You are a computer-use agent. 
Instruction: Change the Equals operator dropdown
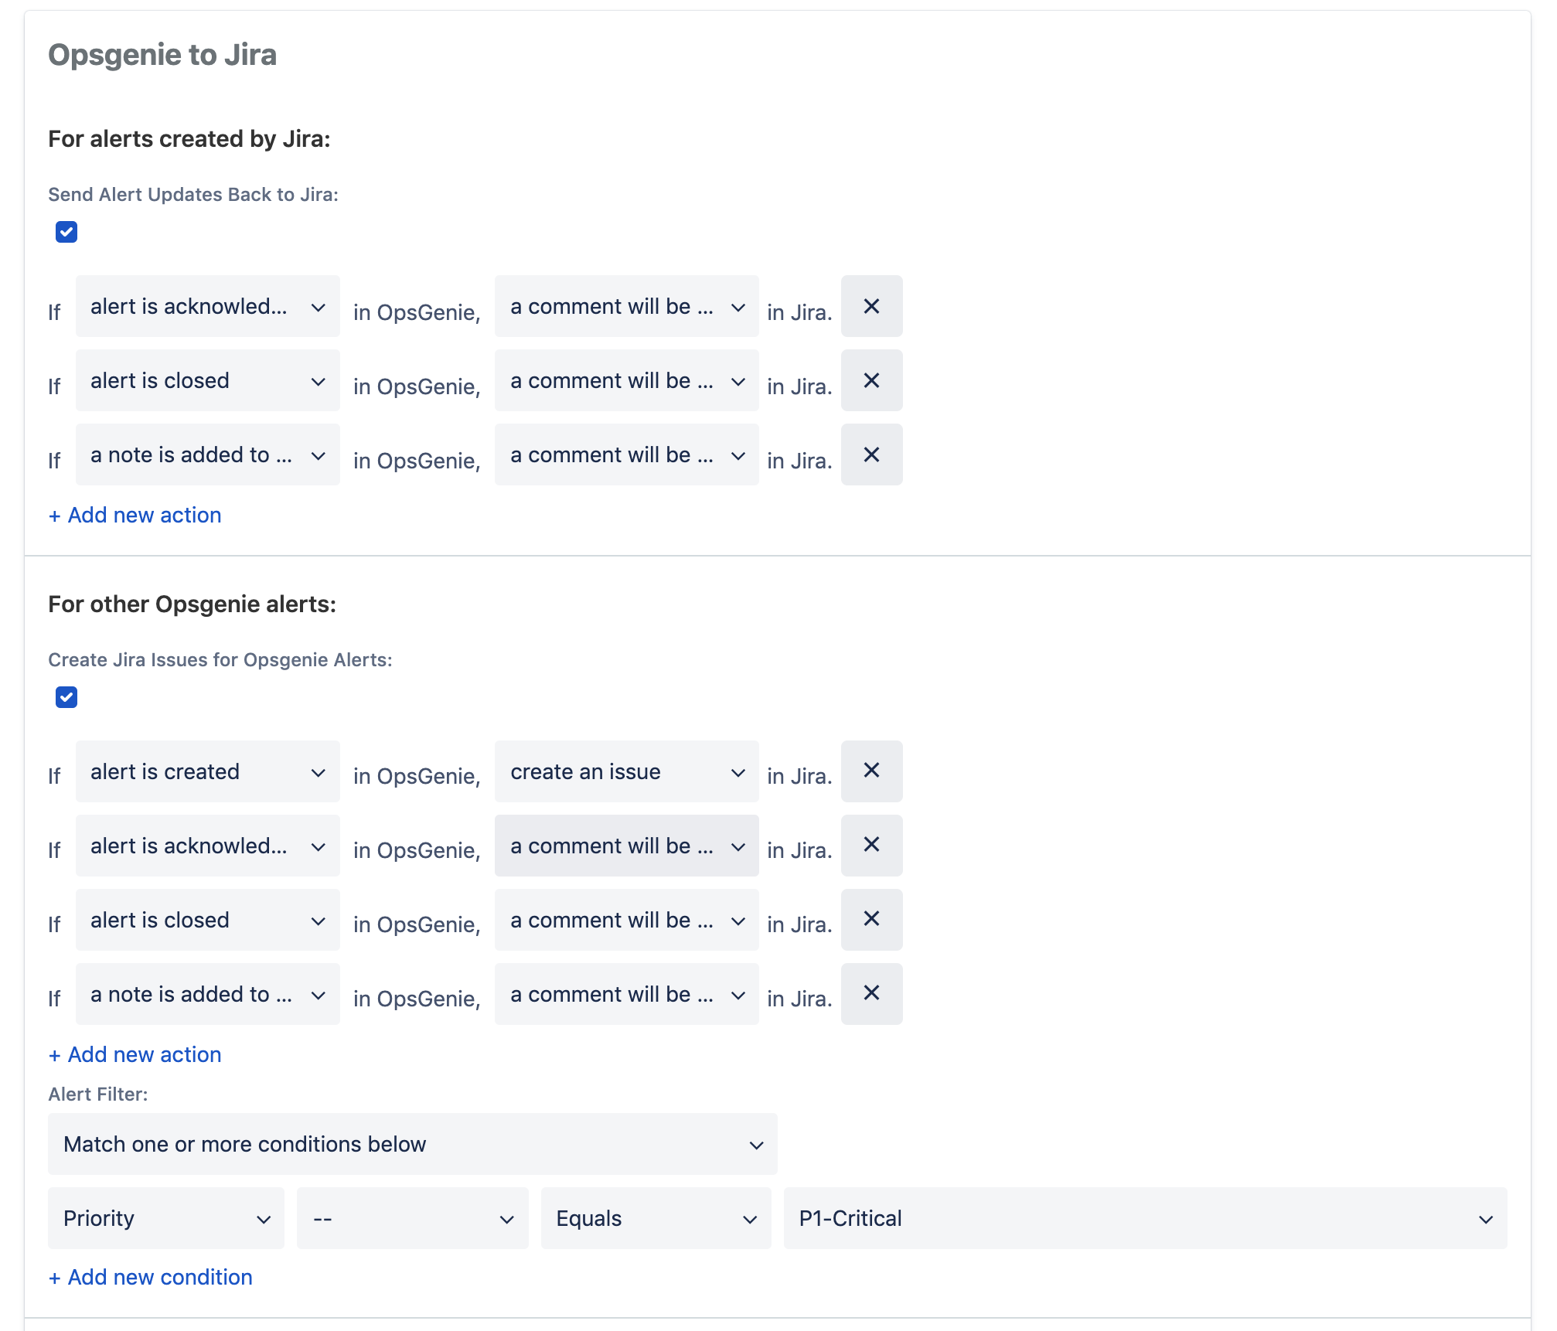click(656, 1219)
